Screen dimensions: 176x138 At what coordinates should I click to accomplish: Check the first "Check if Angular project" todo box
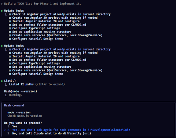coord(10,14)
